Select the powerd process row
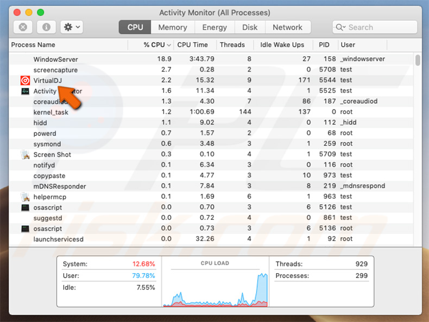The height and width of the screenshot is (322, 429). pyautogui.click(x=211, y=133)
